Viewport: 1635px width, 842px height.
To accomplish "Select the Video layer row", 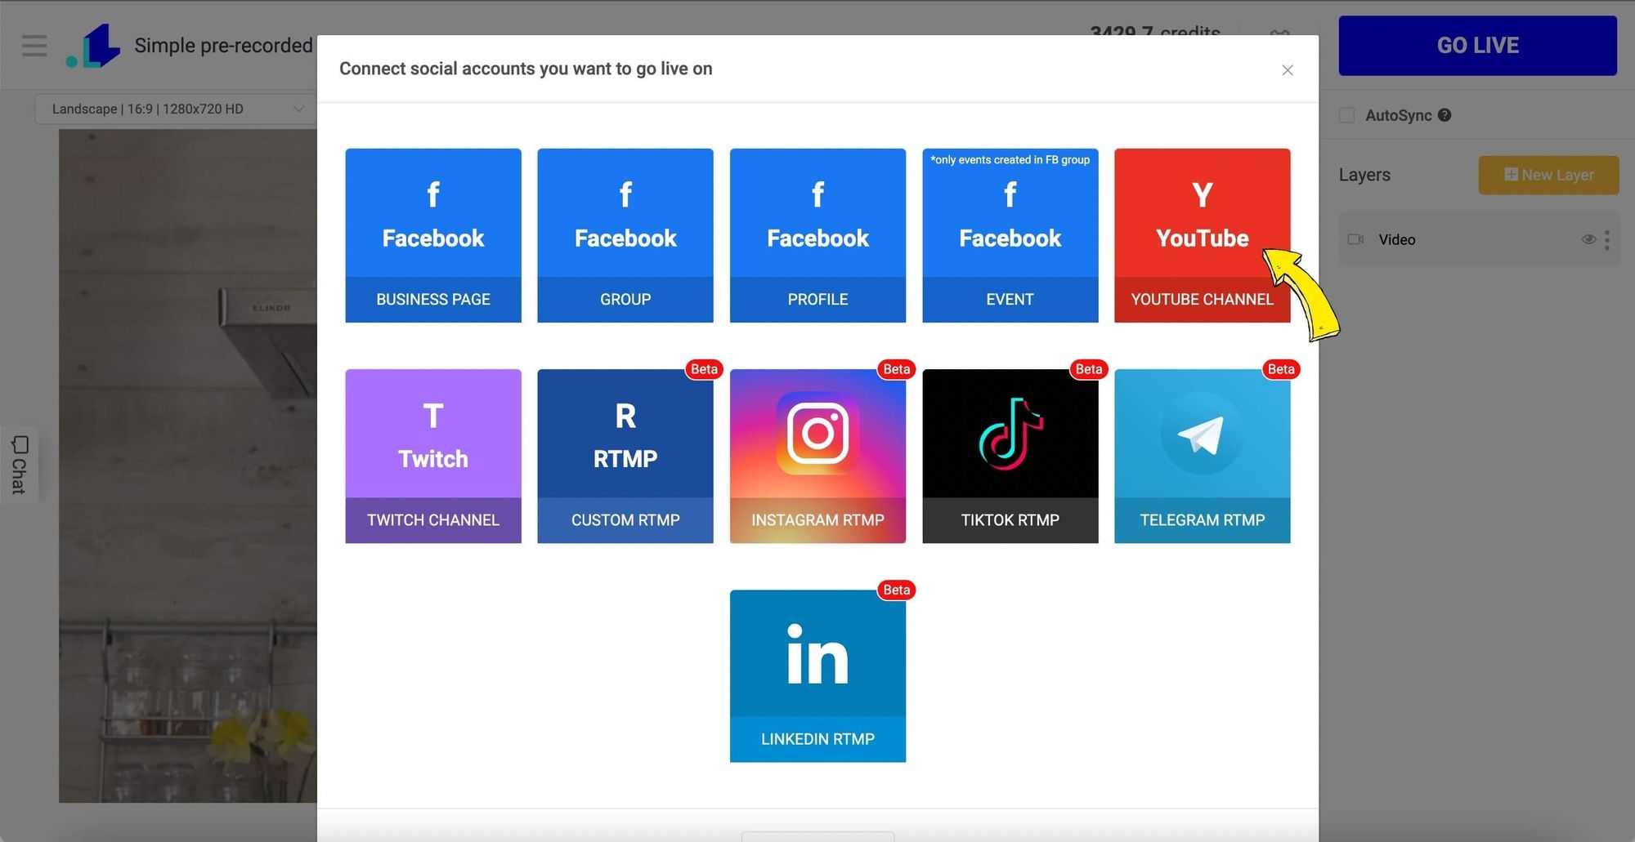I will pos(1478,239).
